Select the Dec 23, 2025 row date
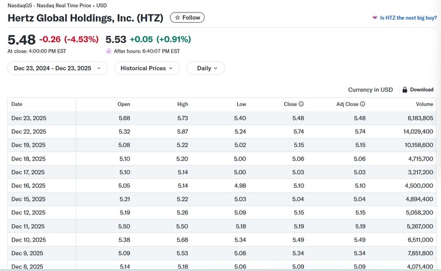The image size is (441, 271). point(29,118)
